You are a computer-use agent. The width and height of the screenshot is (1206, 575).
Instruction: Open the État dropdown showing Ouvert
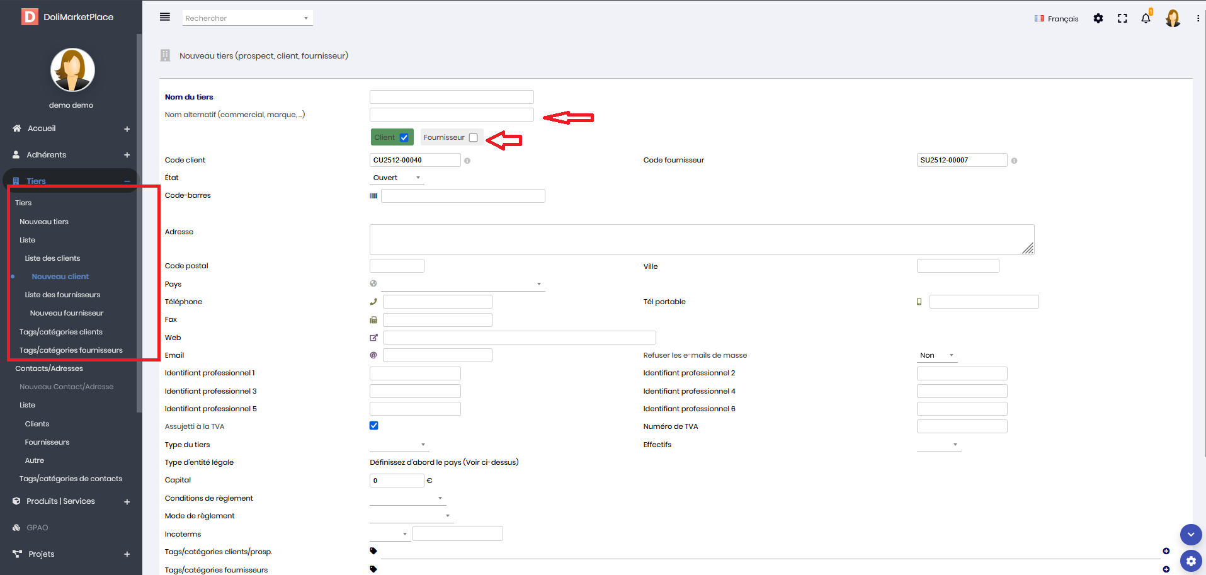click(397, 178)
